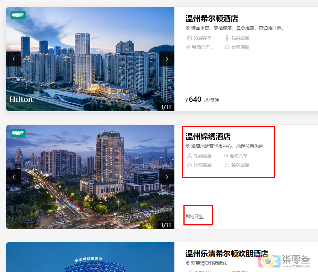Screen dimensions: 318x272
Task: Select the 即将开业 status text
Action: (194, 217)
